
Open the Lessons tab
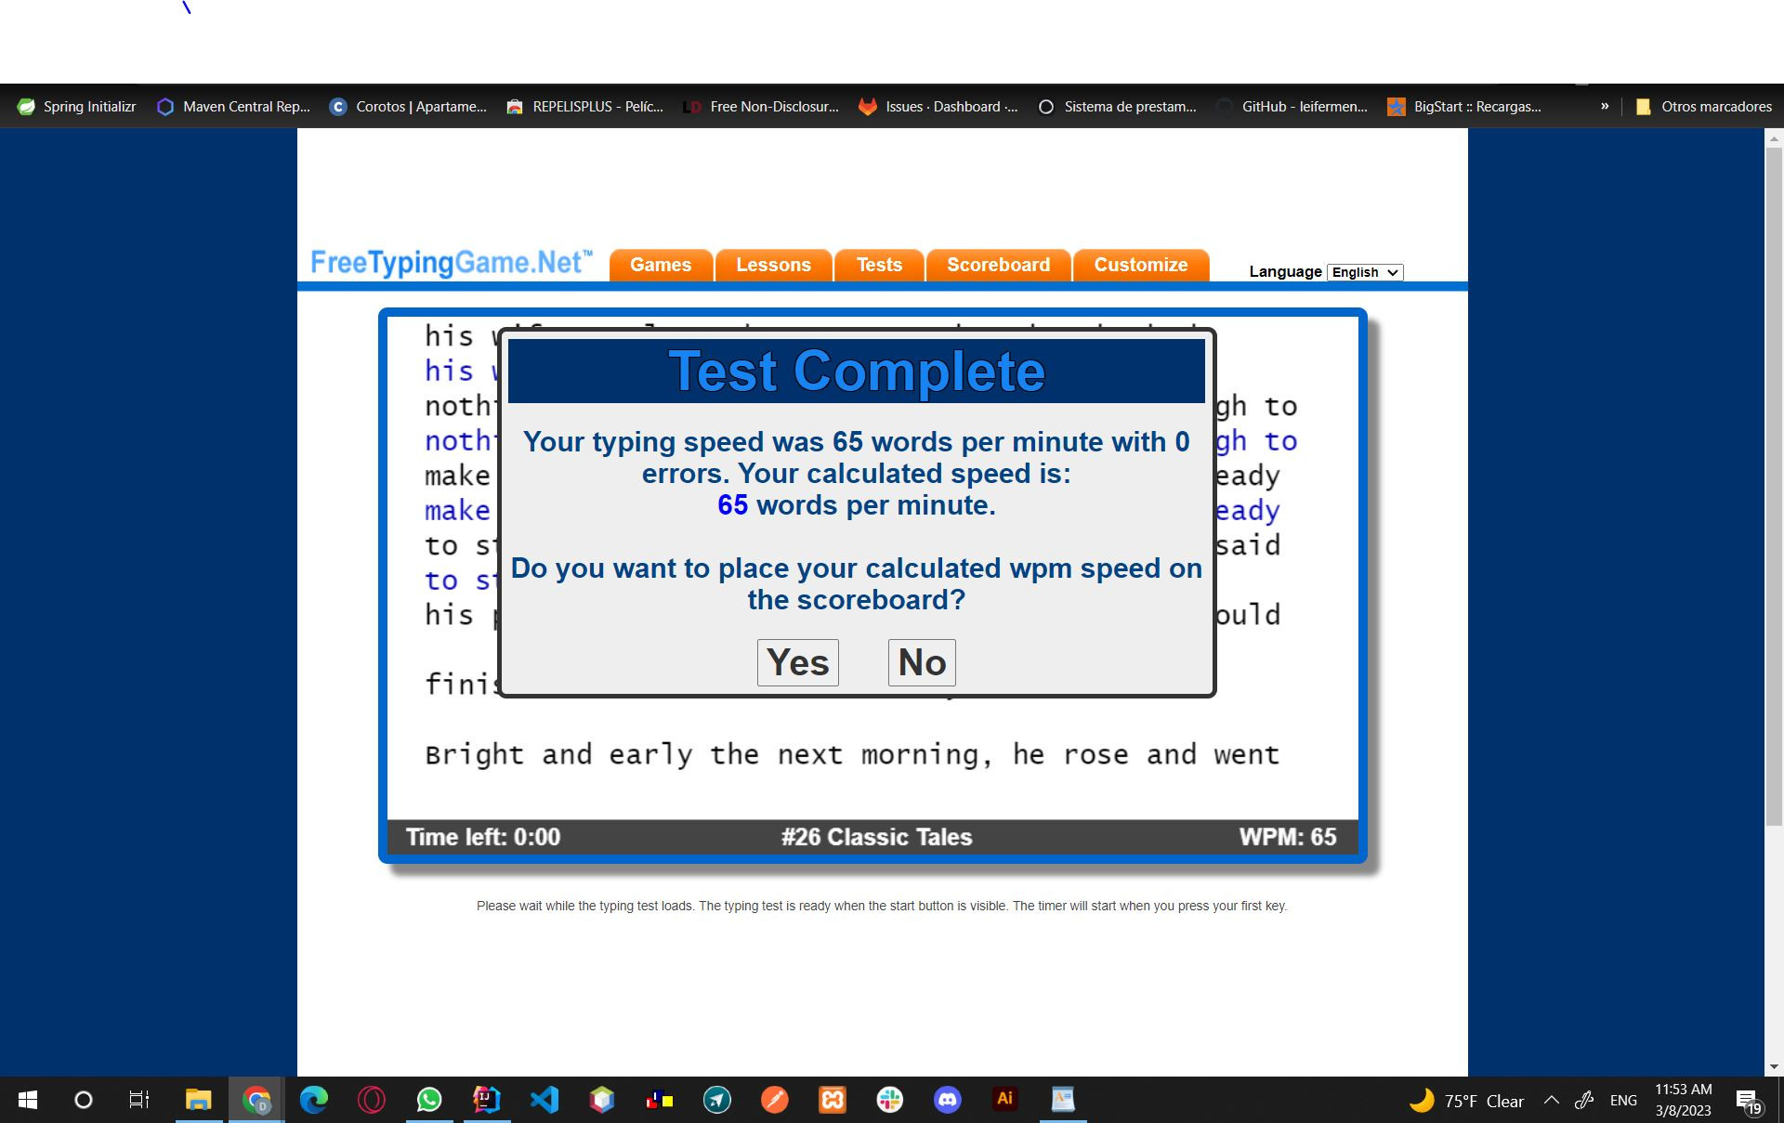click(773, 265)
